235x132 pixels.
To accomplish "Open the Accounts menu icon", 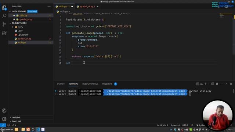I will click(x=4, y=111).
